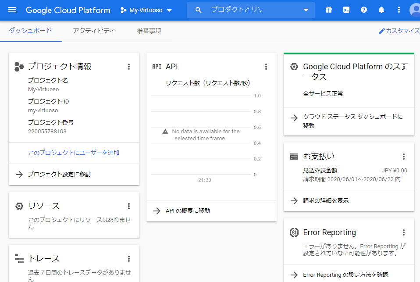Switch to the アクティビティ tab
The height and width of the screenshot is (282, 420).
[x=94, y=31]
